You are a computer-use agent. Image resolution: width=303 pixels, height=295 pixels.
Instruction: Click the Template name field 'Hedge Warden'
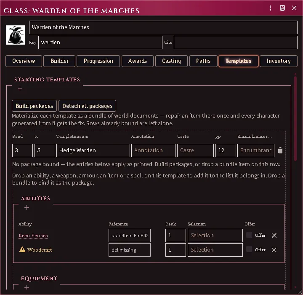tap(93, 150)
